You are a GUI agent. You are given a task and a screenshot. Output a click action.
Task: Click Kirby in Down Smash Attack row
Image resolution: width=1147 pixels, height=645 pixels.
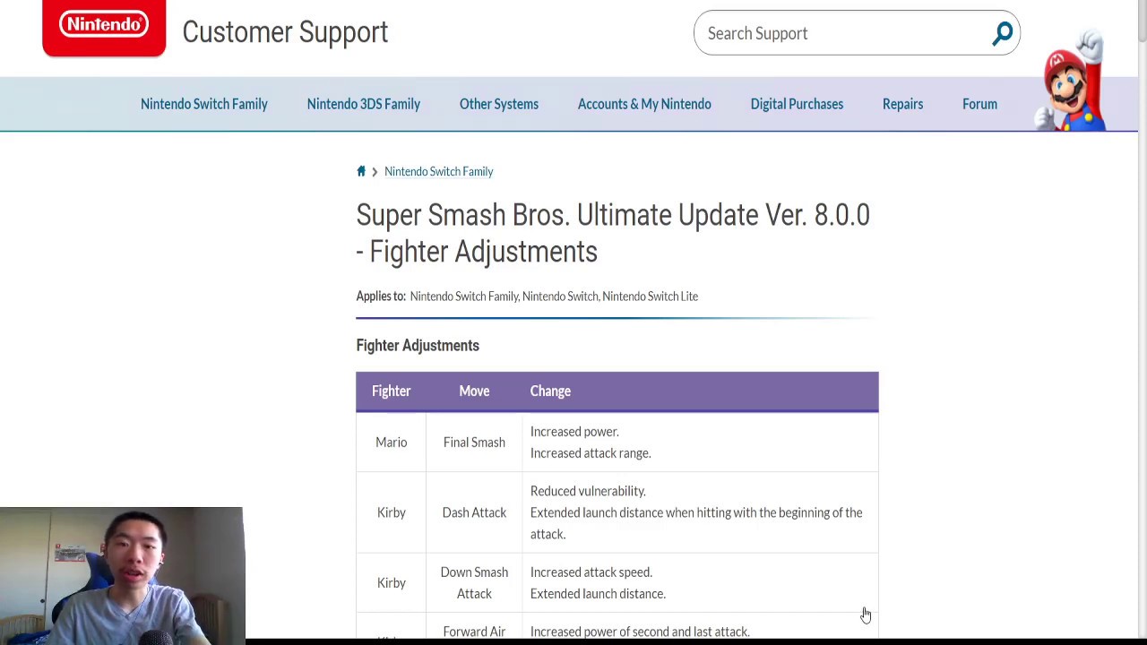pyautogui.click(x=391, y=583)
